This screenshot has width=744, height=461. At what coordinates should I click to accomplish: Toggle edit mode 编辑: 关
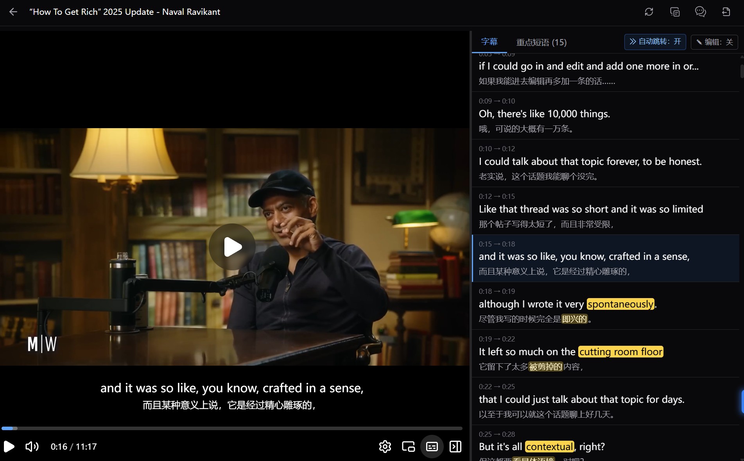click(714, 42)
